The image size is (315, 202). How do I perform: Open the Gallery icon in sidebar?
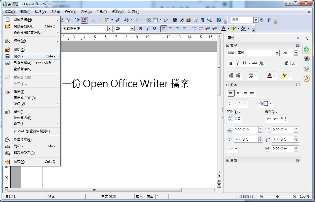306,69
